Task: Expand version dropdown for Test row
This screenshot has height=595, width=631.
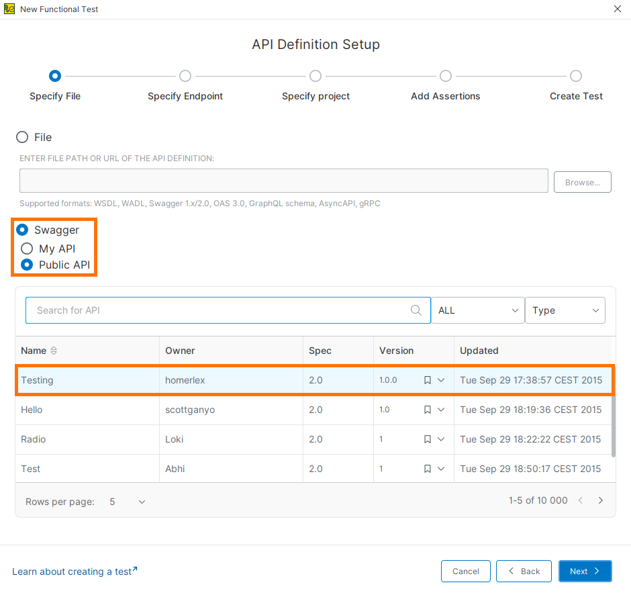Action: [441, 469]
